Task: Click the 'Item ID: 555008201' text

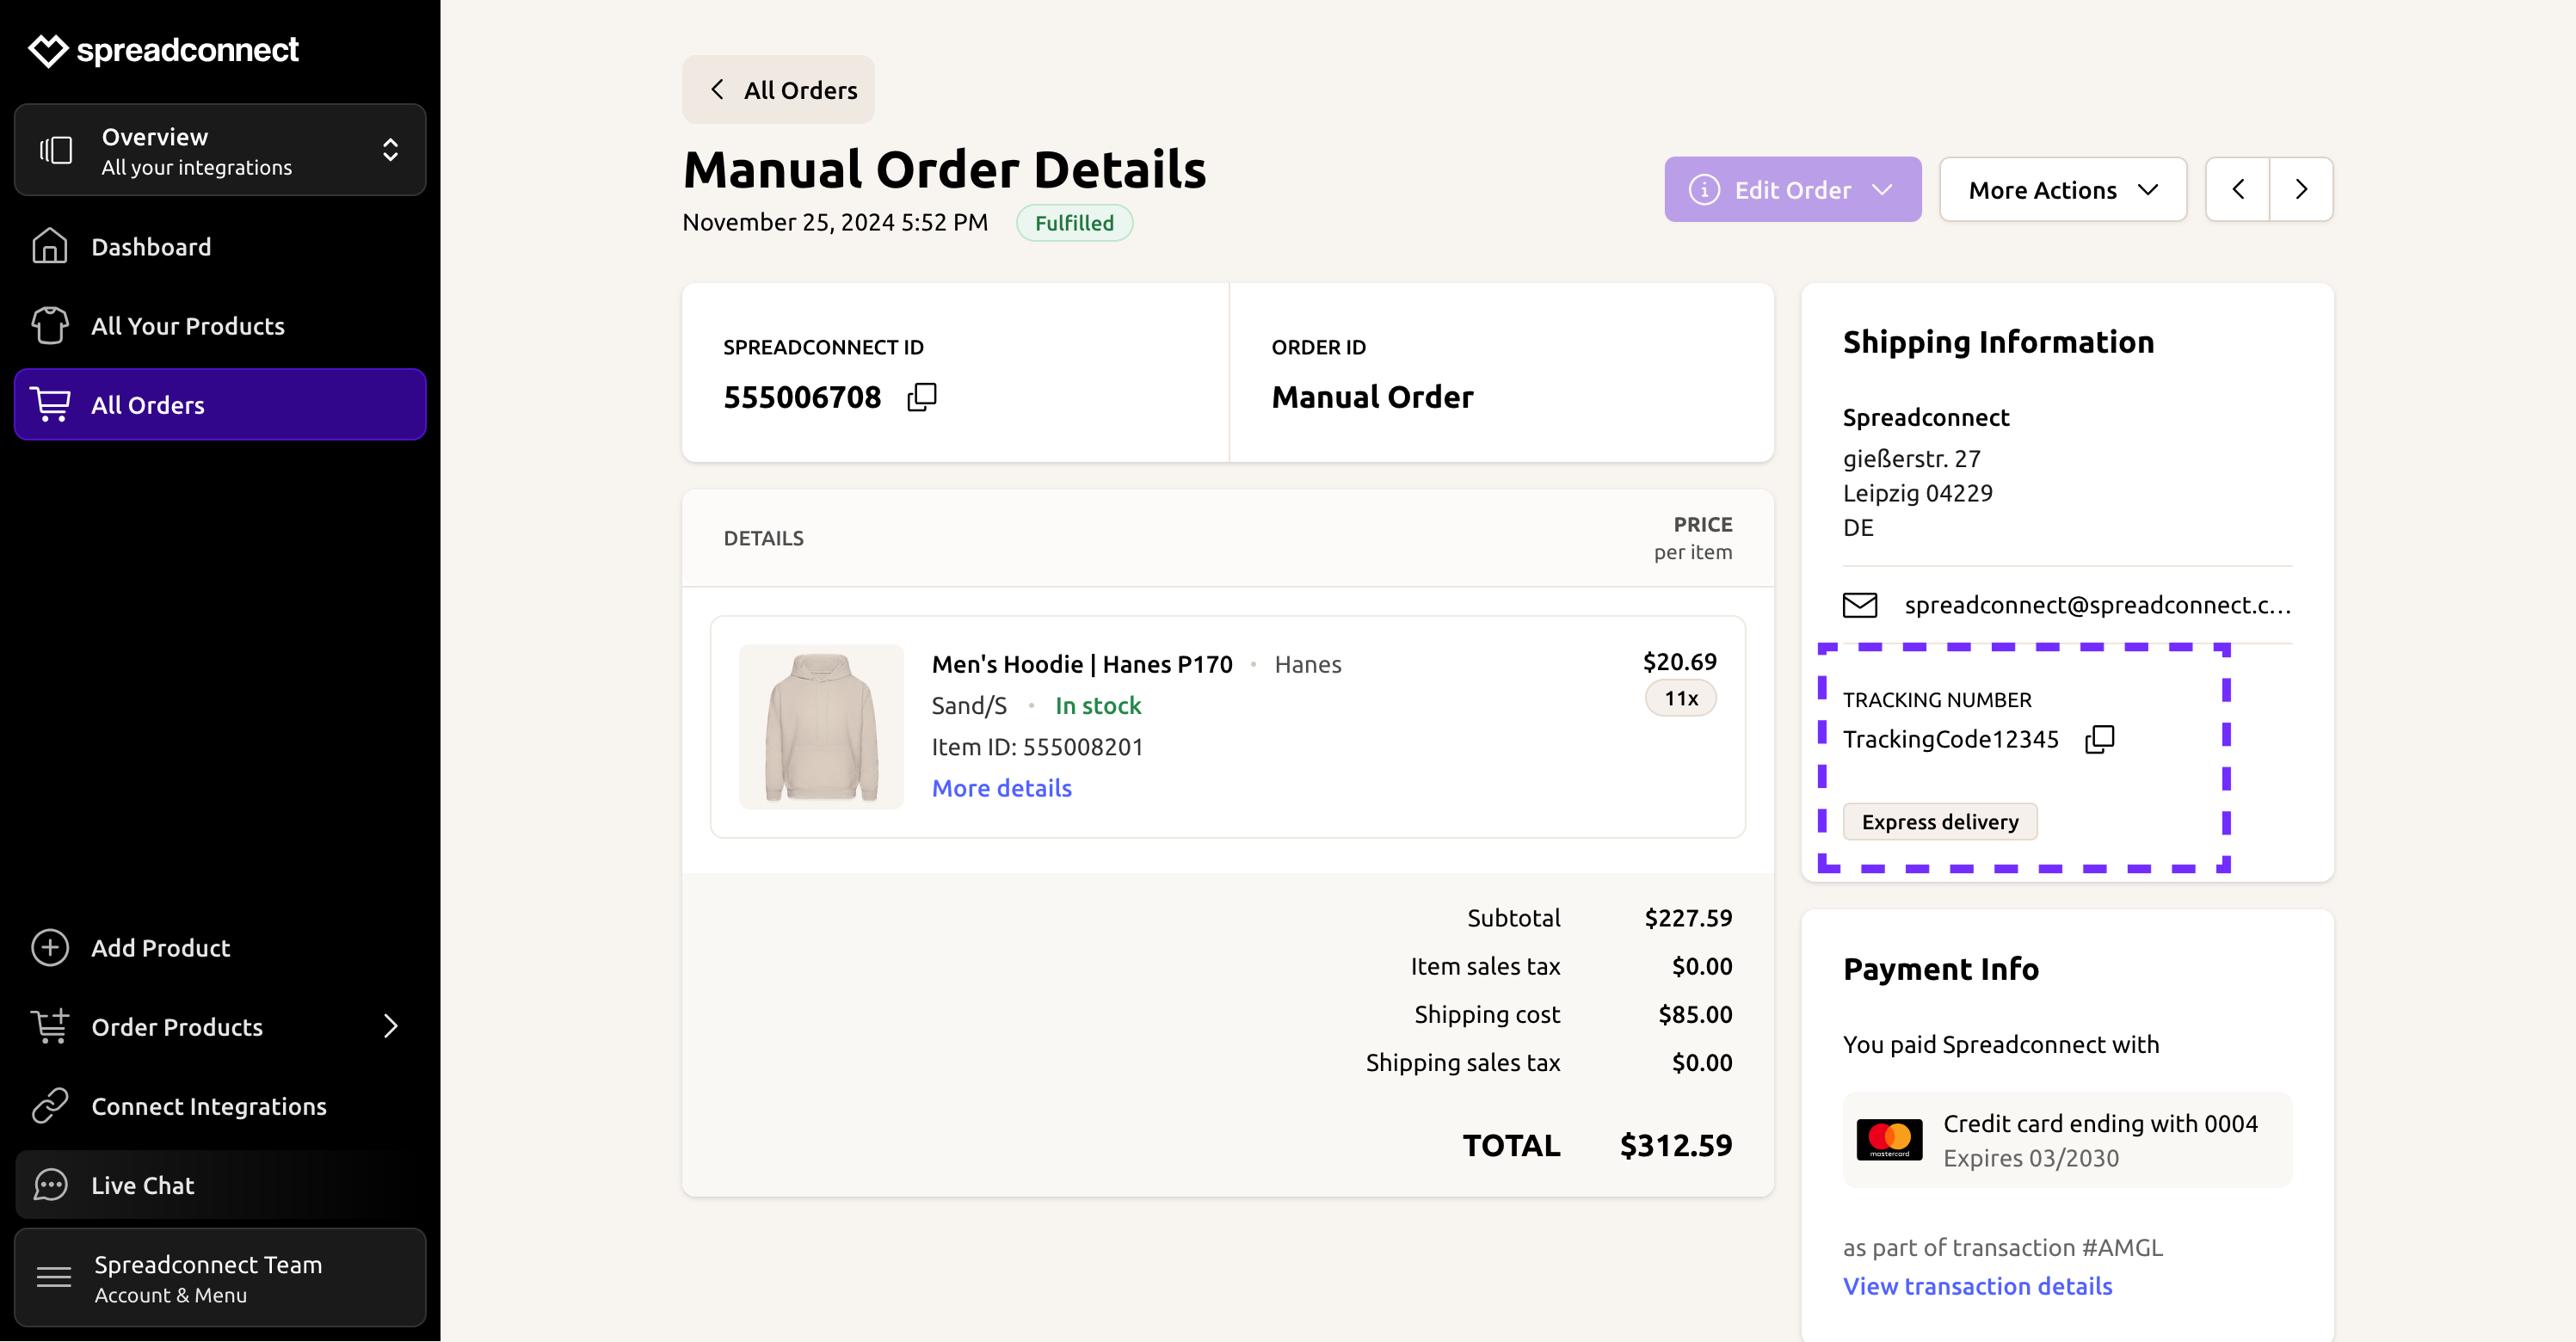Action: 1037,747
